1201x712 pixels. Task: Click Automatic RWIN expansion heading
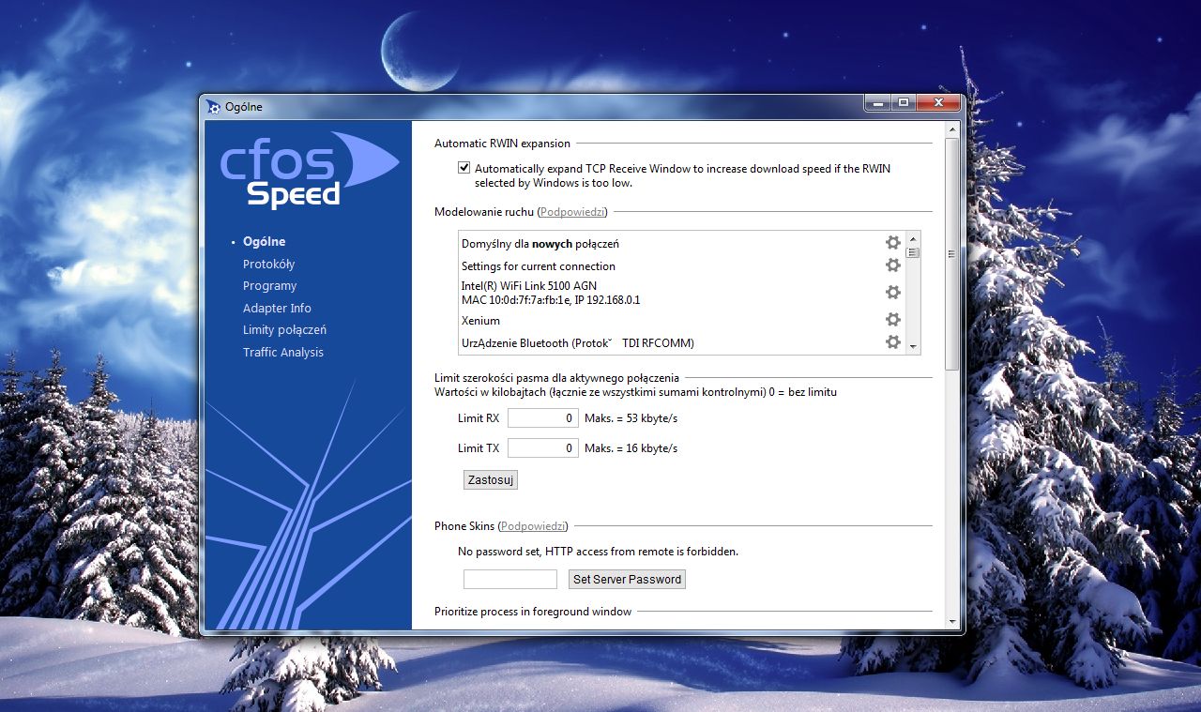click(502, 144)
